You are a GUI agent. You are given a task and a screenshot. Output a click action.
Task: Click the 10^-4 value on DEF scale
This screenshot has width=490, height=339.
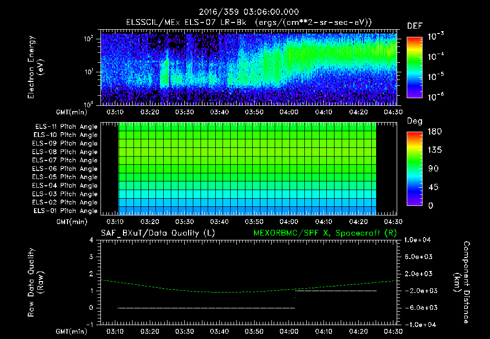click(x=435, y=56)
